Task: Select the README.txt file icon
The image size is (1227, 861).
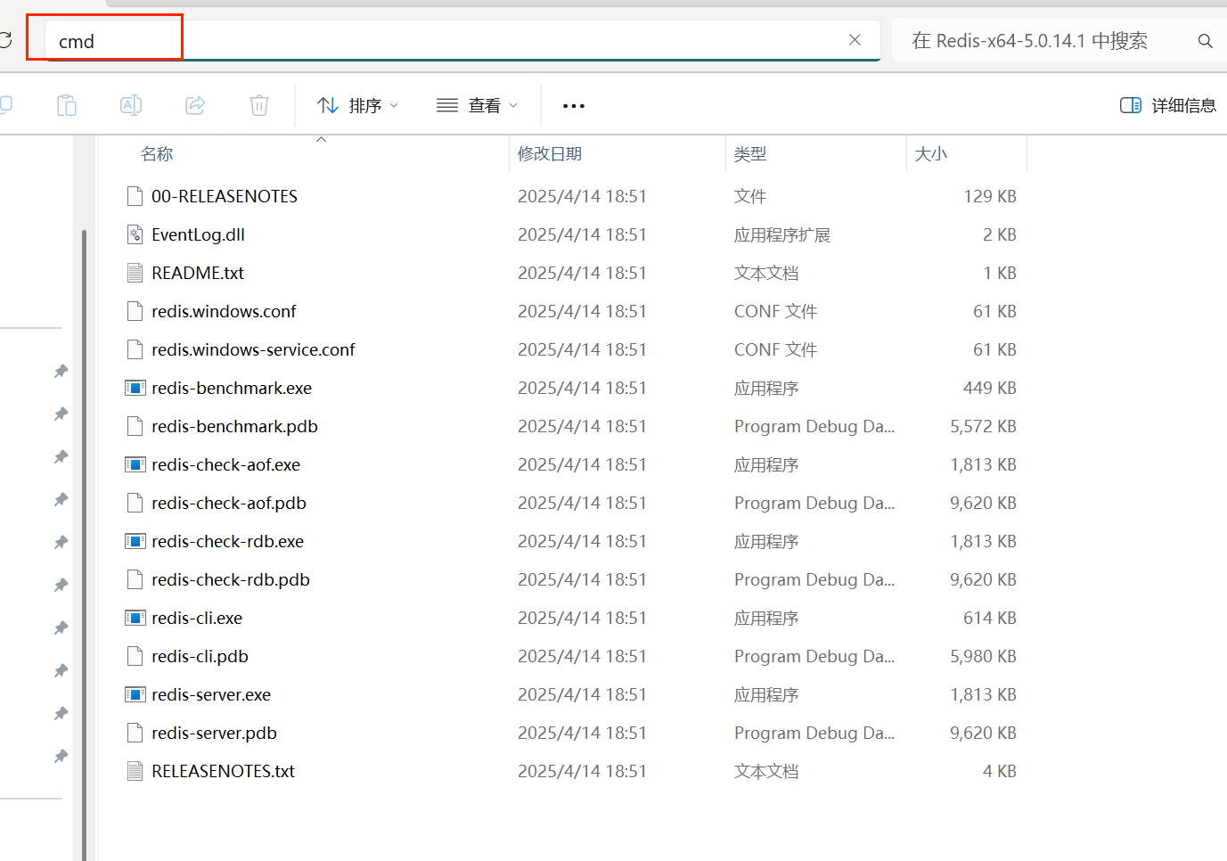Action: [x=135, y=273]
